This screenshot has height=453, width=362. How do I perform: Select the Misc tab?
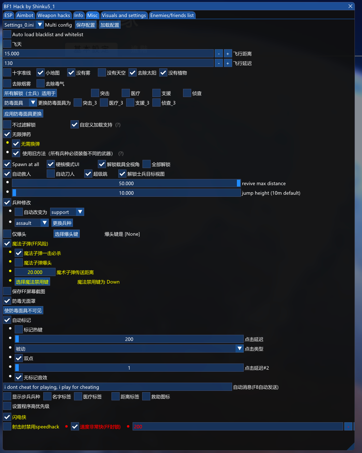[x=92, y=15]
